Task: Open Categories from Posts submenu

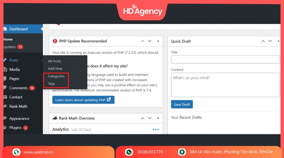Action: 56,76
